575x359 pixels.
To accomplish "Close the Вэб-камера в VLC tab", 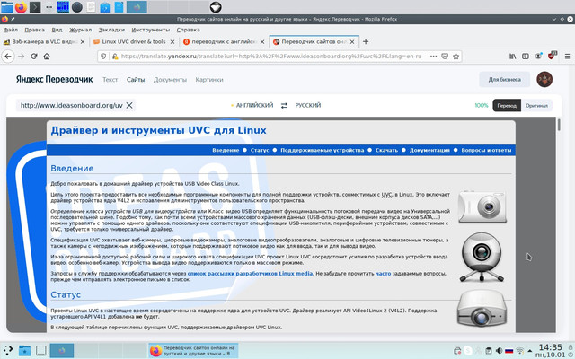I will coord(83,42).
